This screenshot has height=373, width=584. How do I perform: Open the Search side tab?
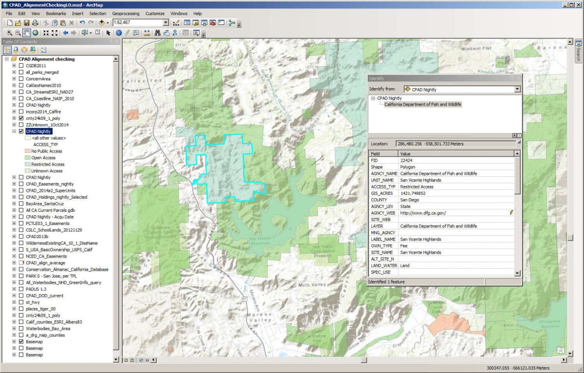(578, 51)
